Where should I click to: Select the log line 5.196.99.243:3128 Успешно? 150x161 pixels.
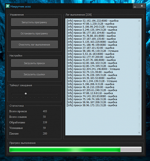(x=92, y=27)
